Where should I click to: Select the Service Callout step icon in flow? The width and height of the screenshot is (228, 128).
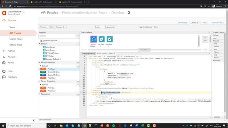point(94,39)
